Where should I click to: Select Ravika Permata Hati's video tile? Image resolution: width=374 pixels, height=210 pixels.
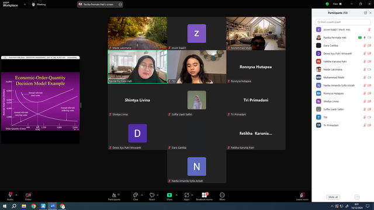pos(137,66)
